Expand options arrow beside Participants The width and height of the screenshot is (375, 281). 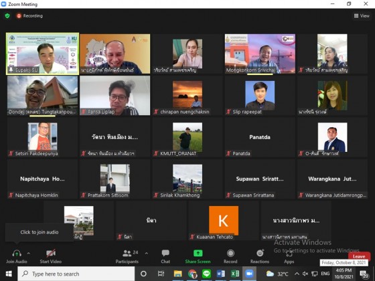(x=147, y=254)
